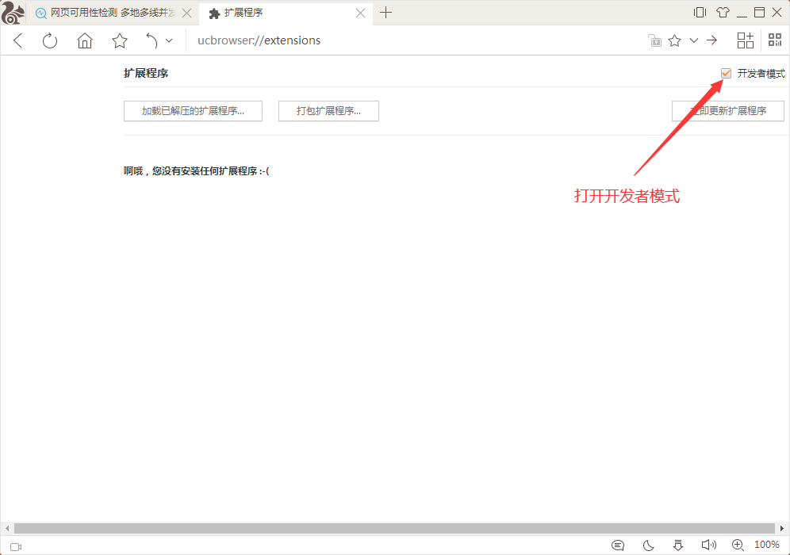Screen dimensions: 790x555
Task: Reload the page with the refresh icon
Action: (x=50, y=41)
